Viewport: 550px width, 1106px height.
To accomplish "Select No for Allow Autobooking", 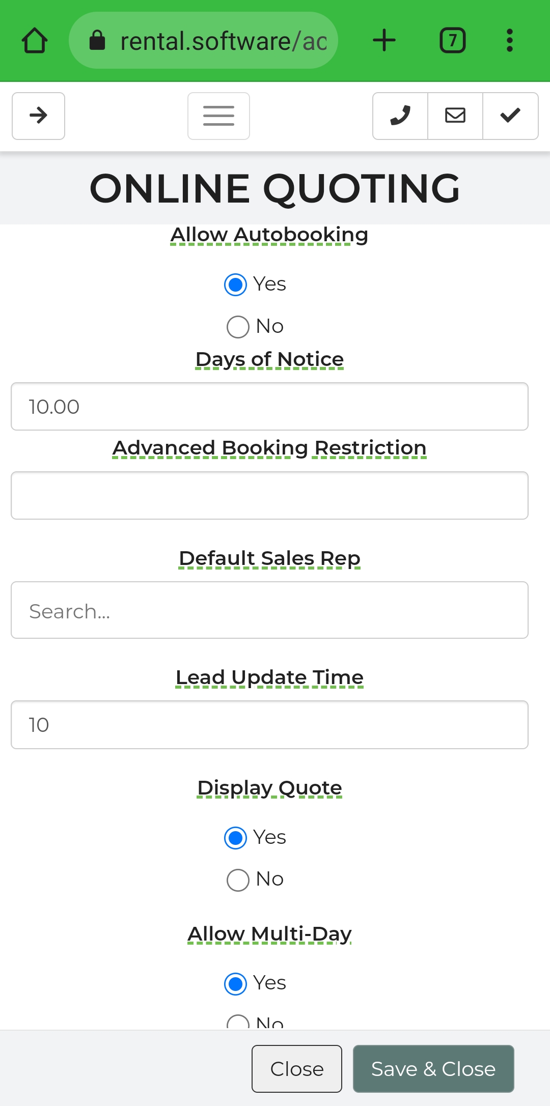I will click(238, 327).
